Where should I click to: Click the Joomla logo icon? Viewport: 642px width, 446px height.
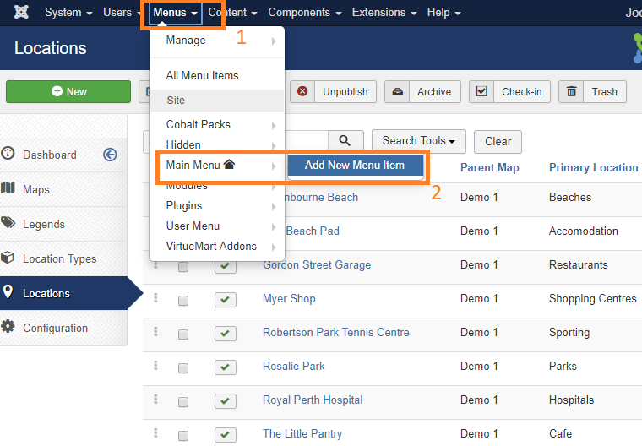(21, 13)
